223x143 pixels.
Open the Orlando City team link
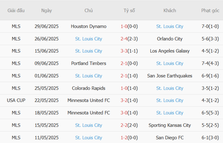[169, 38]
